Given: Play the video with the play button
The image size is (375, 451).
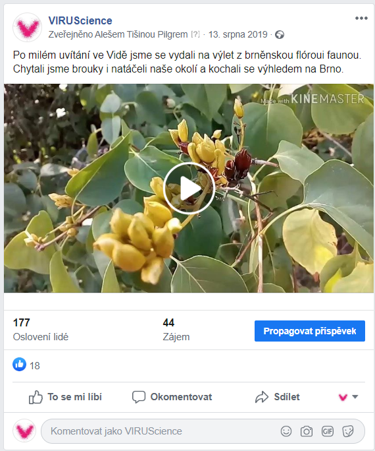Looking at the screenshot, I should [189, 188].
